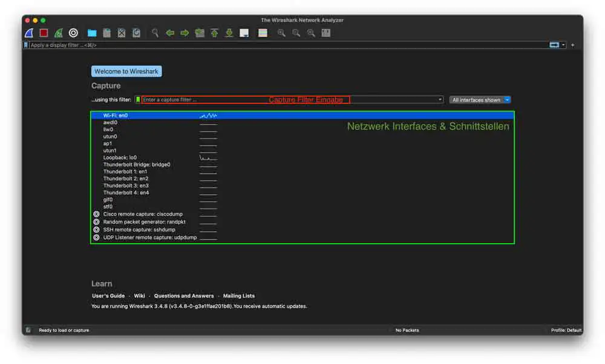
Task: Select the Loopback: lo0 interface
Action: (x=302, y=157)
